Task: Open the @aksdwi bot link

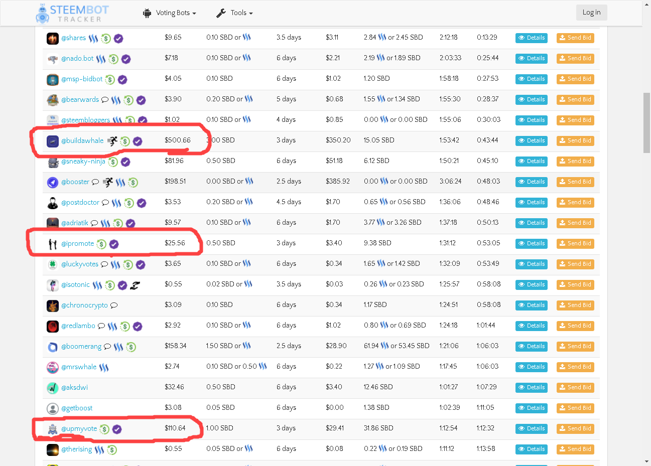Action: pos(74,388)
